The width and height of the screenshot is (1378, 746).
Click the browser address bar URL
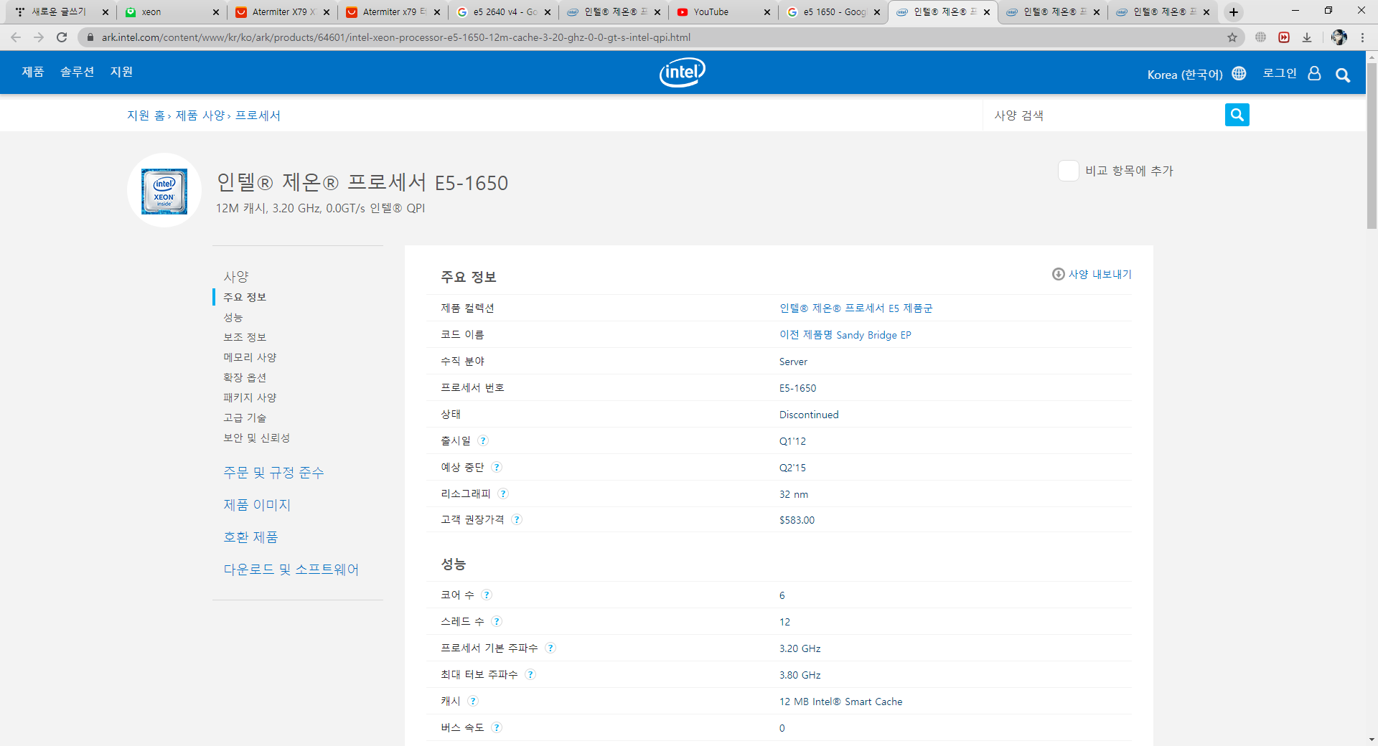tap(396, 37)
